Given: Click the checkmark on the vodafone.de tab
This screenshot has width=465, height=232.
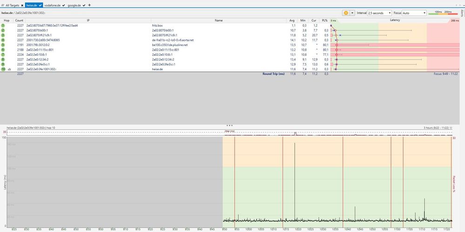Looking at the screenshot, I should coord(64,5).
